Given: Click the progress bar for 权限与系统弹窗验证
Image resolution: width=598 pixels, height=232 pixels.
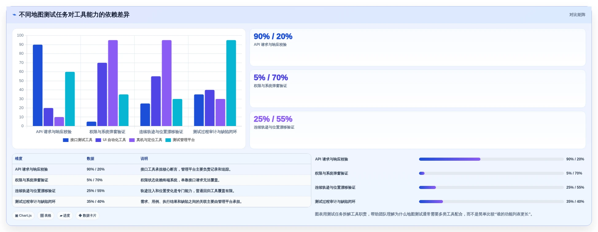Looking at the screenshot, I should point(491,173).
